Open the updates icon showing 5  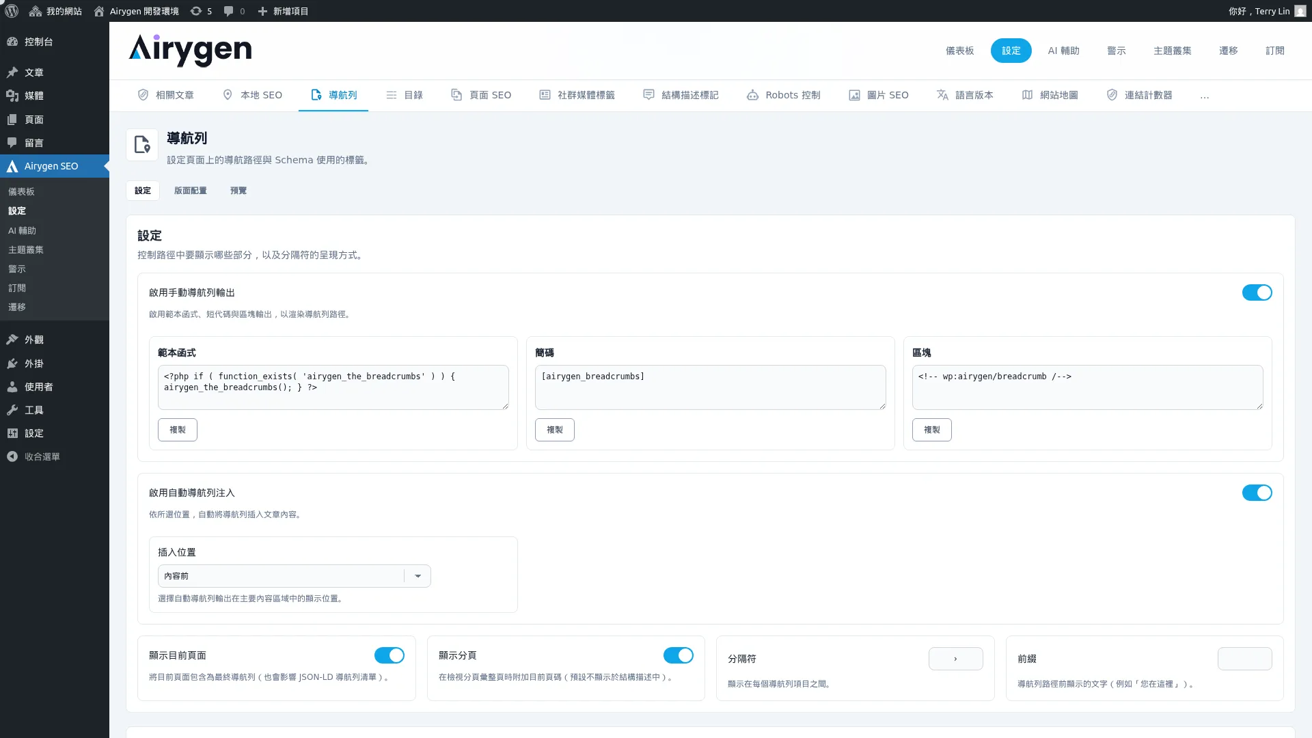196,11
